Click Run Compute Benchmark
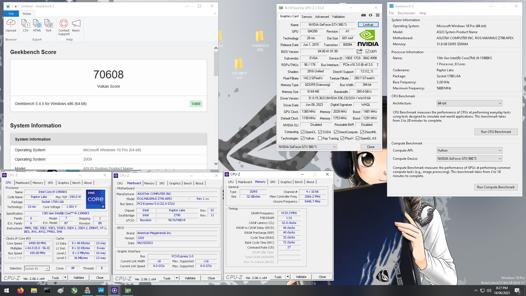The width and height of the screenshot is (526, 296). [x=496, y=187]
